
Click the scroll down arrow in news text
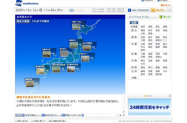(x=124, y=115)
